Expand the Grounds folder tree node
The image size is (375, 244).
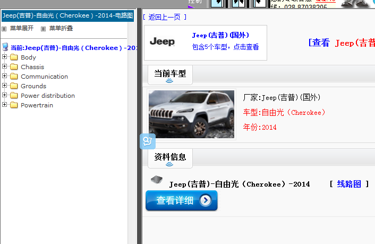pyautogui.click(x=4, y=86)
